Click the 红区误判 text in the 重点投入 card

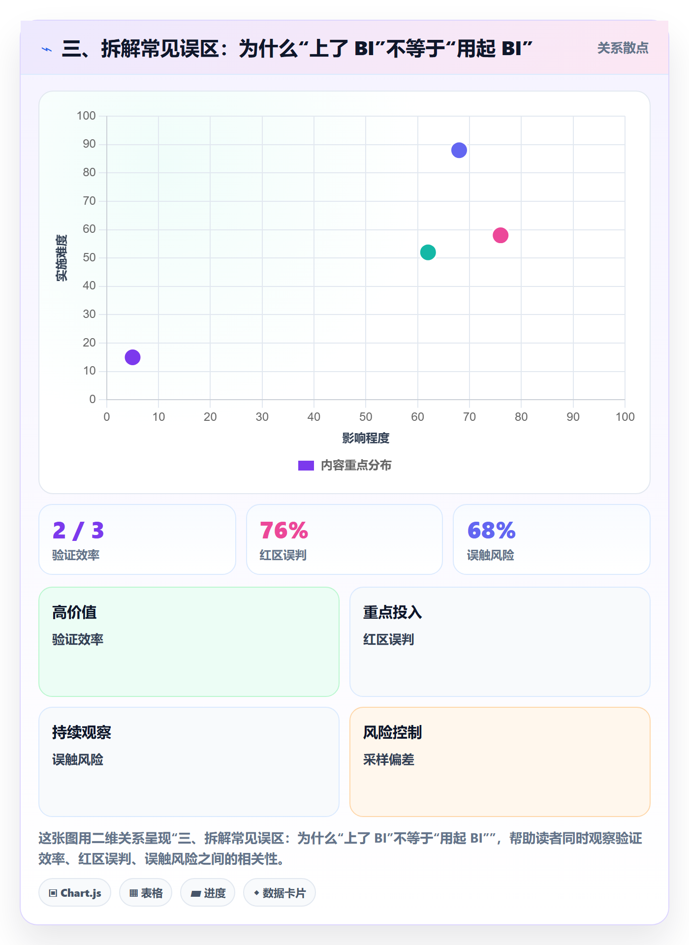tap(389, 640)
